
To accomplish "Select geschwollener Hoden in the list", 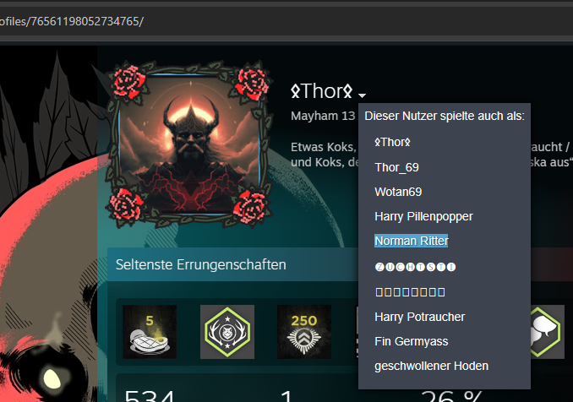I will pos(431,366).
